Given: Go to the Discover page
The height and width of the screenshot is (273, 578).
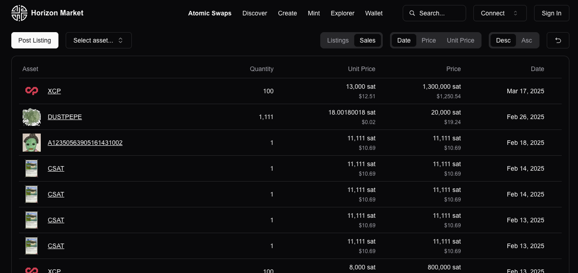Looking at the screenshot, I should [255, 13].
